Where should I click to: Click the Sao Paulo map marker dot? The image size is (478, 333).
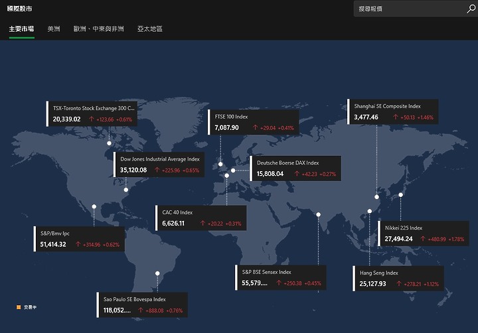[x=157, y=273]
